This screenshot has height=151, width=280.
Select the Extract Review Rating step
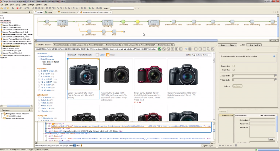[252, 22]
